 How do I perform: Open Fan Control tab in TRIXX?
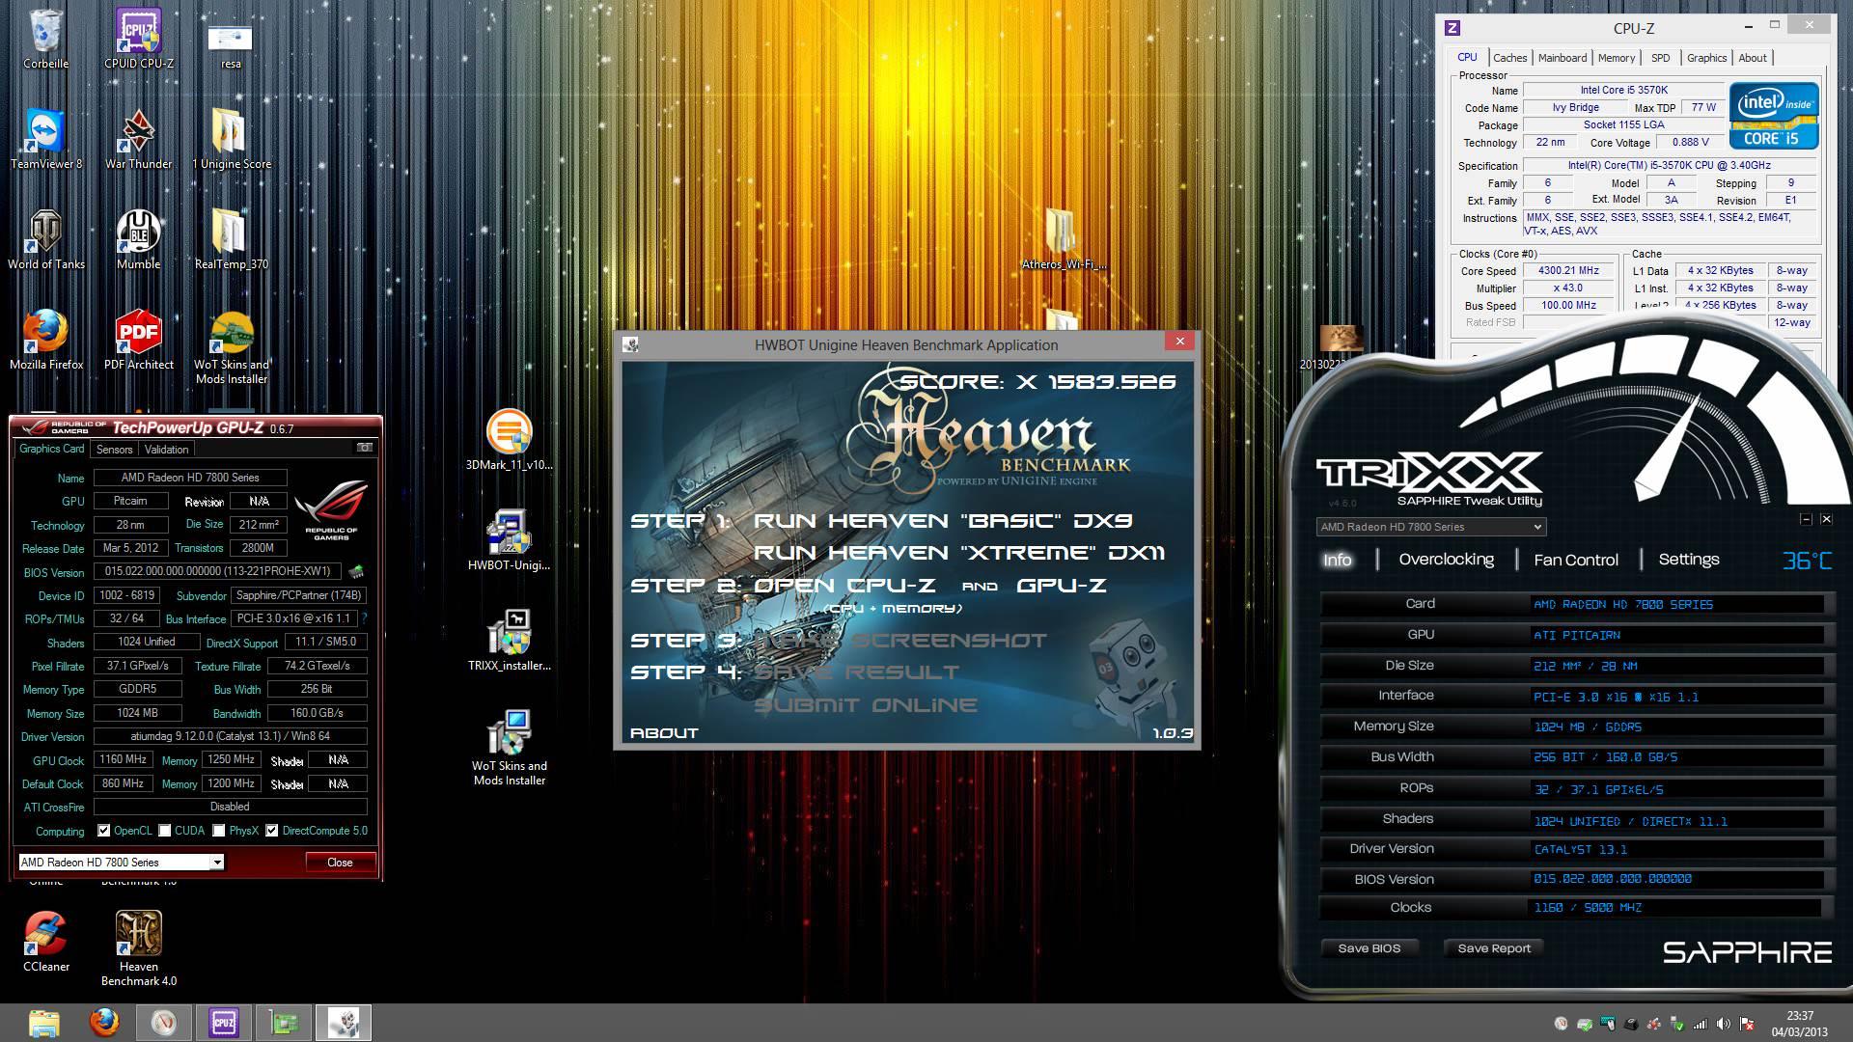pyautogui.click(x=1576, y=560)
